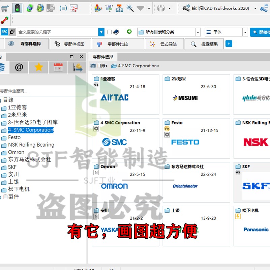The image size is (270, 270).
Task: Click the send-by-mail envelope icon
Action: pos(74,8)
